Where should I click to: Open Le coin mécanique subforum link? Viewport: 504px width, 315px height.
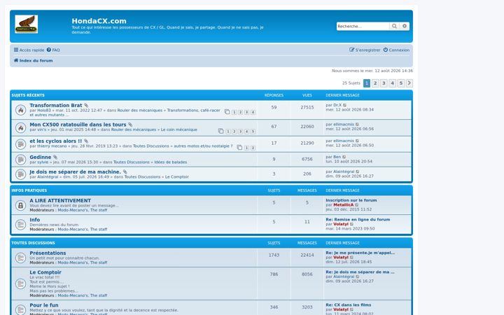[x=178, y=130]
